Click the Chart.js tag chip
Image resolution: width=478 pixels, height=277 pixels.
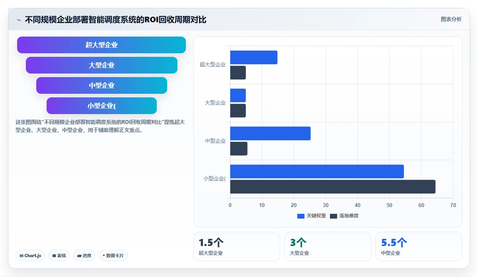click(30, 256)
